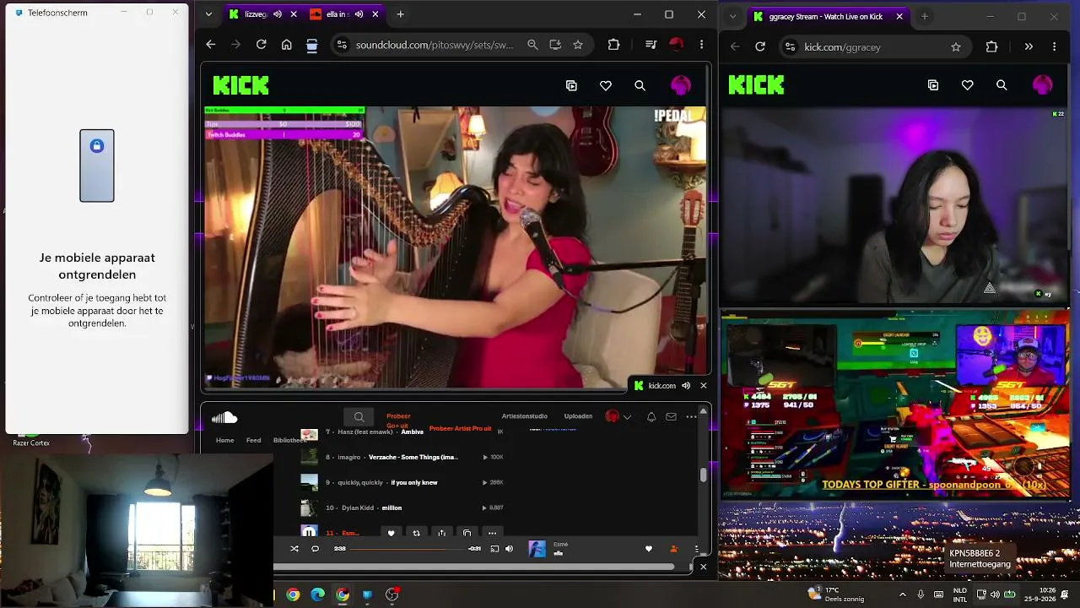Click the Uploaden button
1080x608 pixels.
pyautogui.click(x=578, y=416)
